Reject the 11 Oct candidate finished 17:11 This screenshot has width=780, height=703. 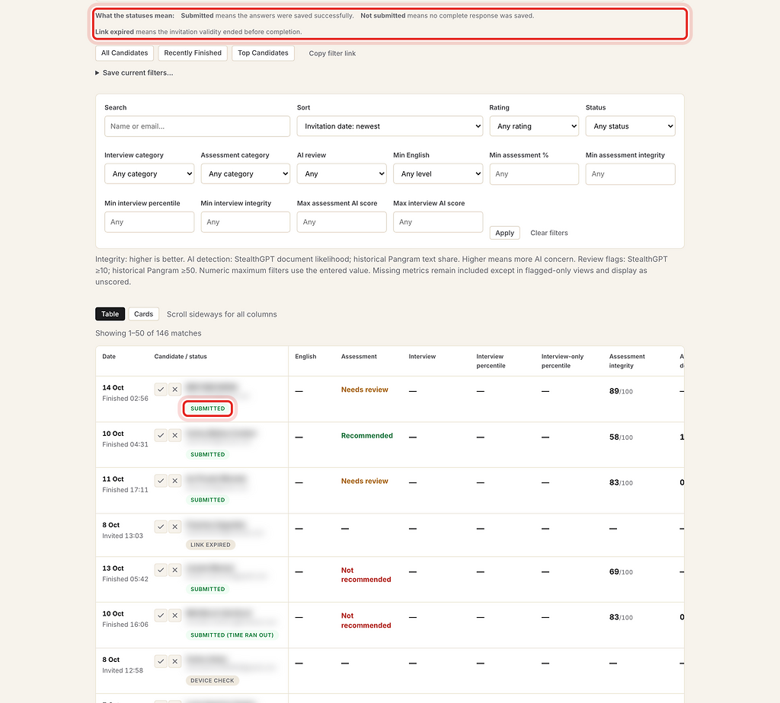174,480
